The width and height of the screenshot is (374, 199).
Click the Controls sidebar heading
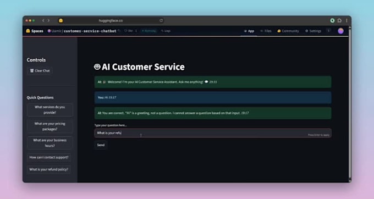[36, 60]
